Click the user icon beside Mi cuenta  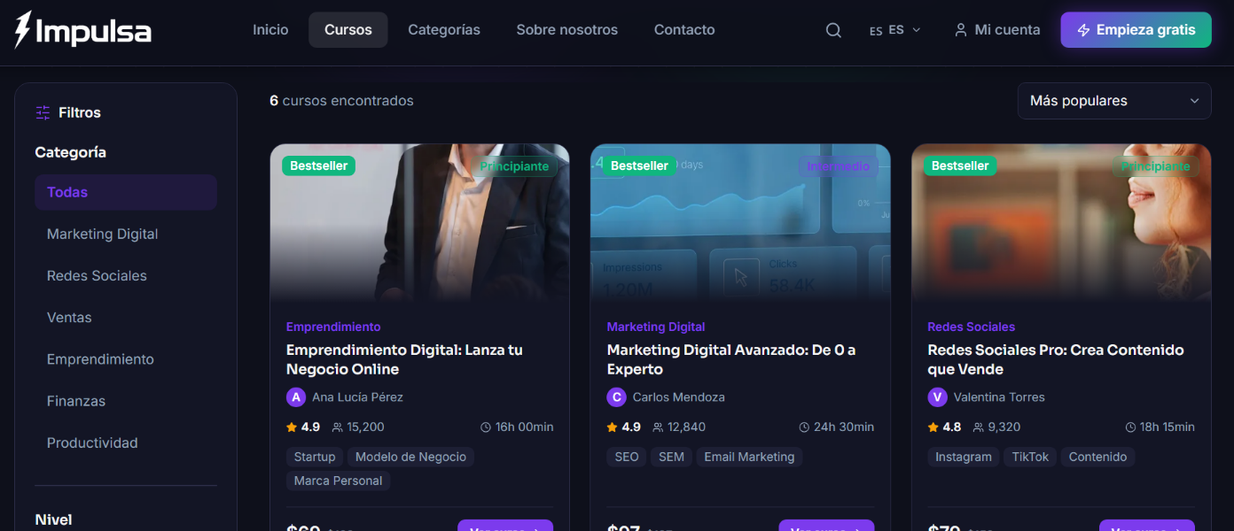click(961, 30)
